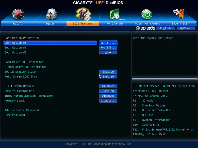Open Hard Drive BBS Priorities
198x148 pixels.
pos(24,62)
